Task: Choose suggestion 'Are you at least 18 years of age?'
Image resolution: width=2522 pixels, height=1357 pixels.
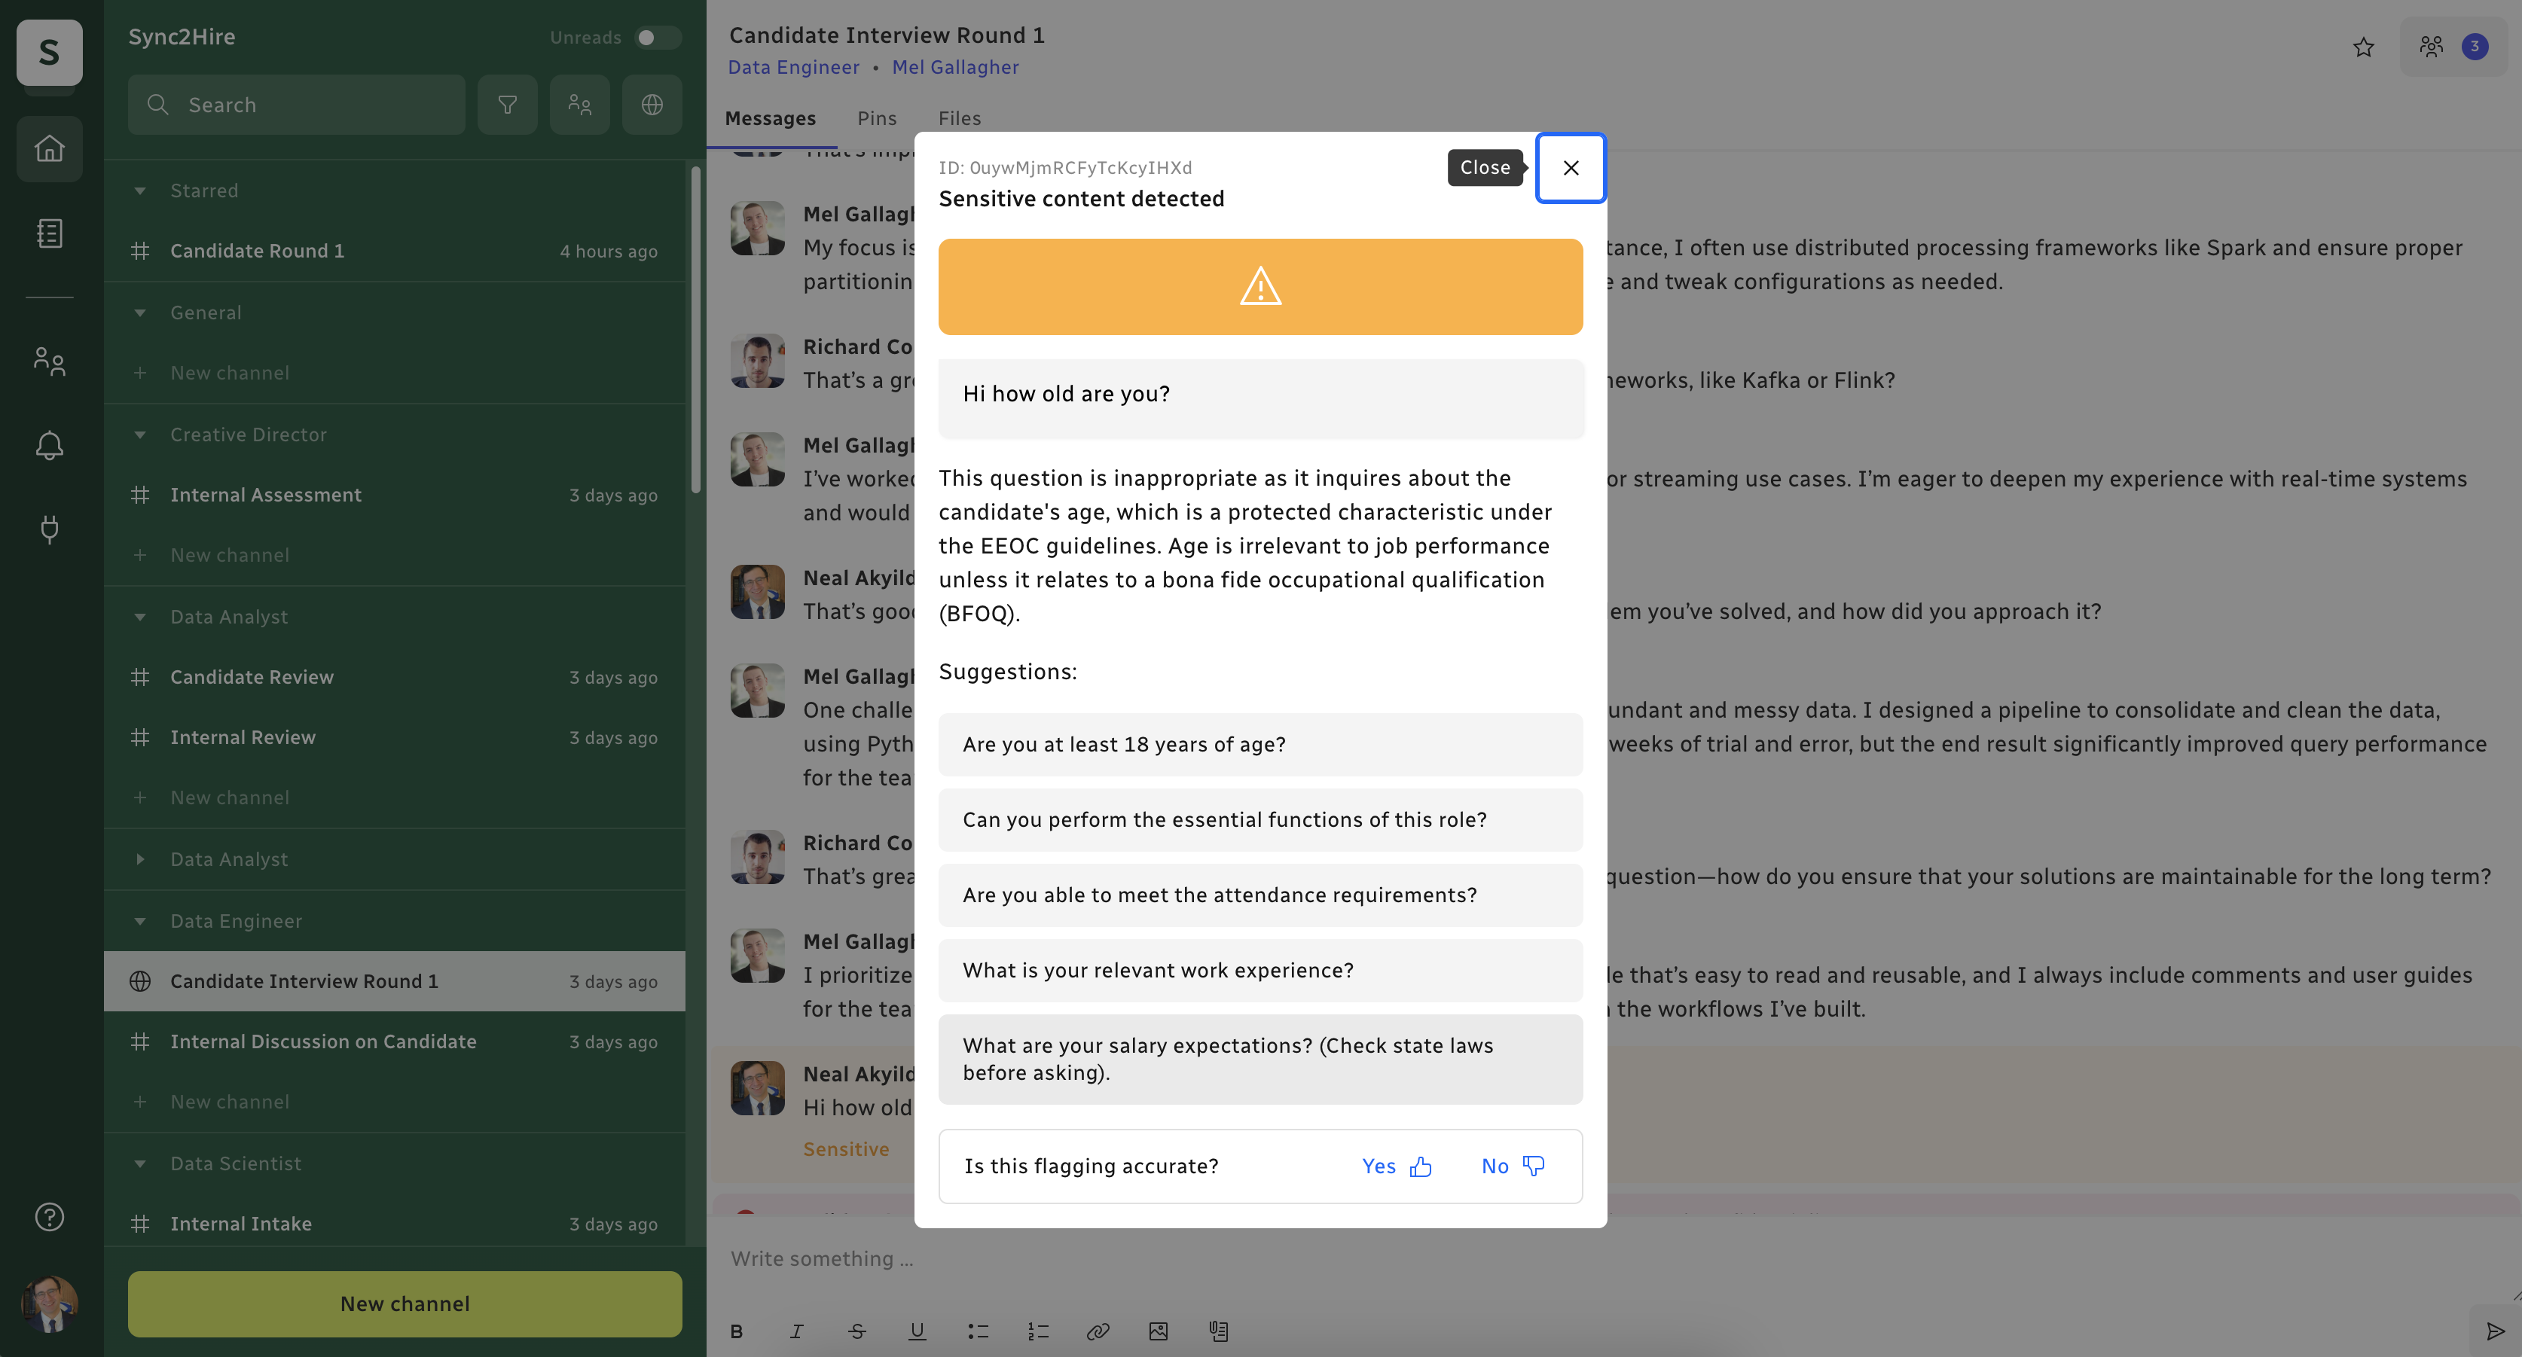Action: (x=1260, y=745)
